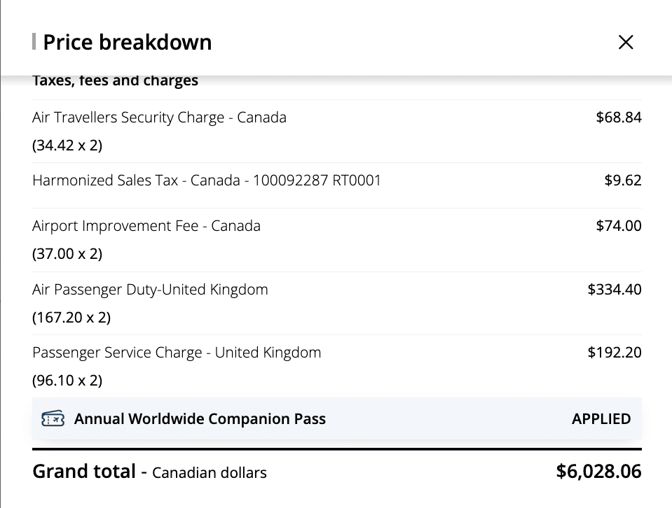
Task: Click the (34.42 x 2) calculation
Action: click(67, 146)
